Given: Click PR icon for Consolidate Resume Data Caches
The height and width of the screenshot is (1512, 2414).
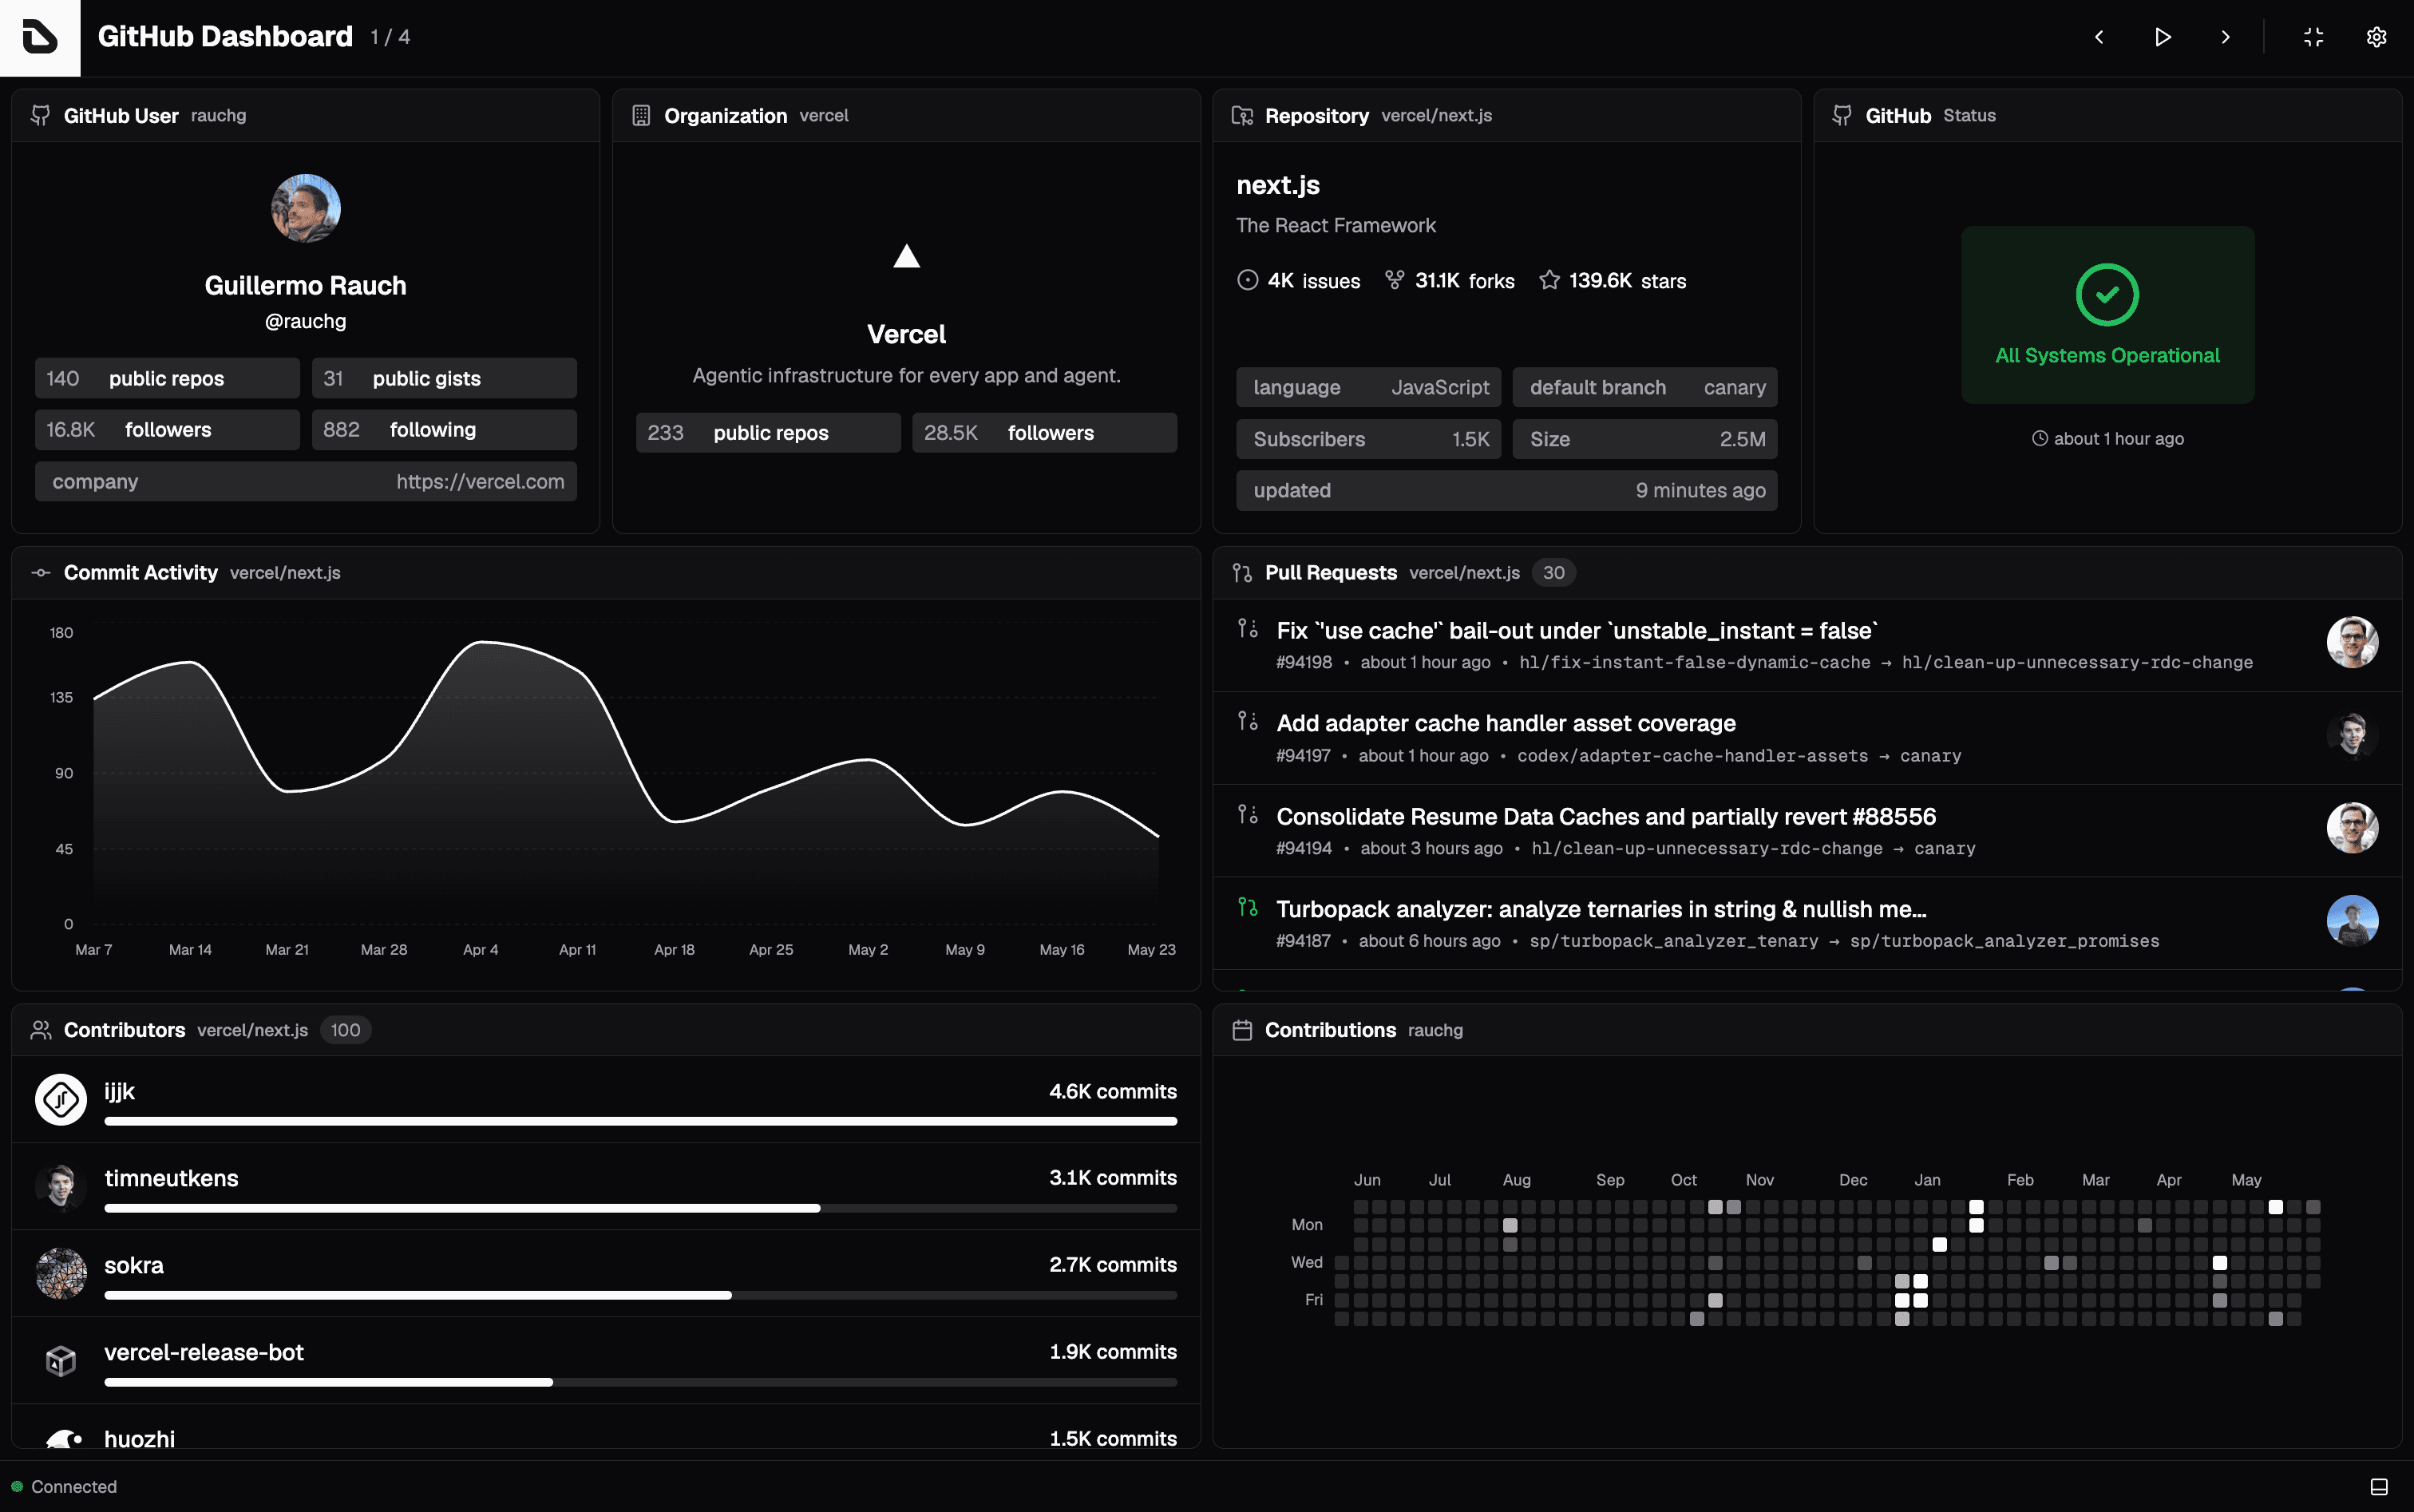Looking at the screenshot, I should [x=1247, y=814].
